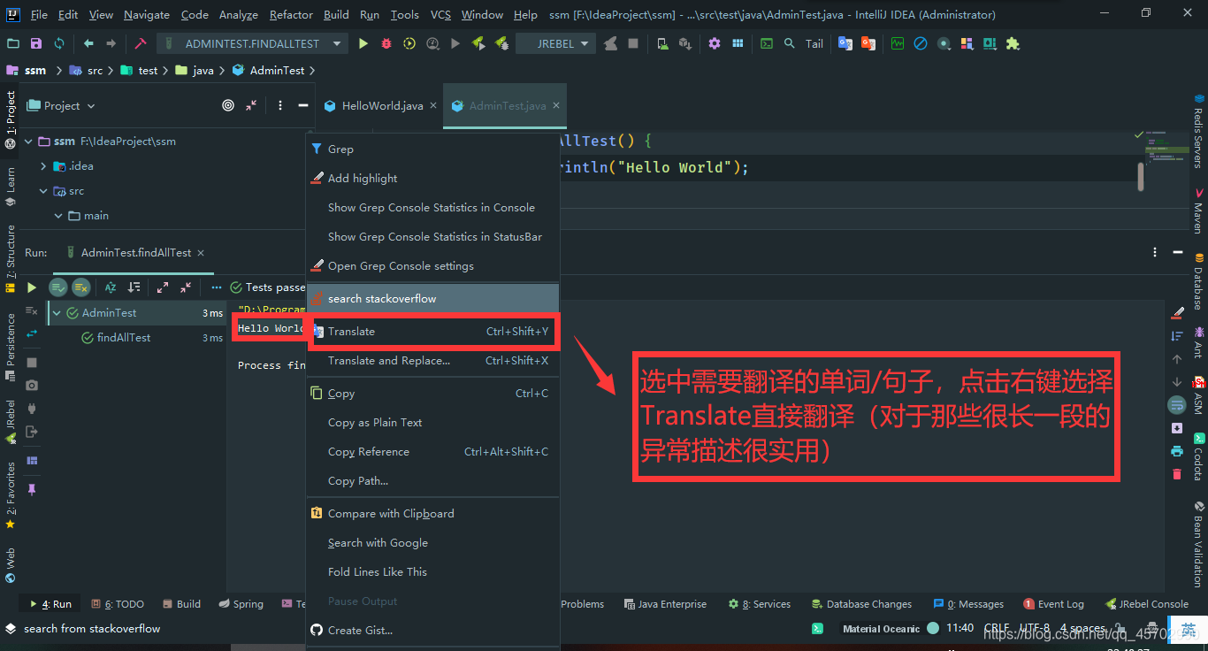Viewport: 1208px width, 651px height.
Task: Choose search stackoverflow in context menu
Action: (x=433, y=298)
